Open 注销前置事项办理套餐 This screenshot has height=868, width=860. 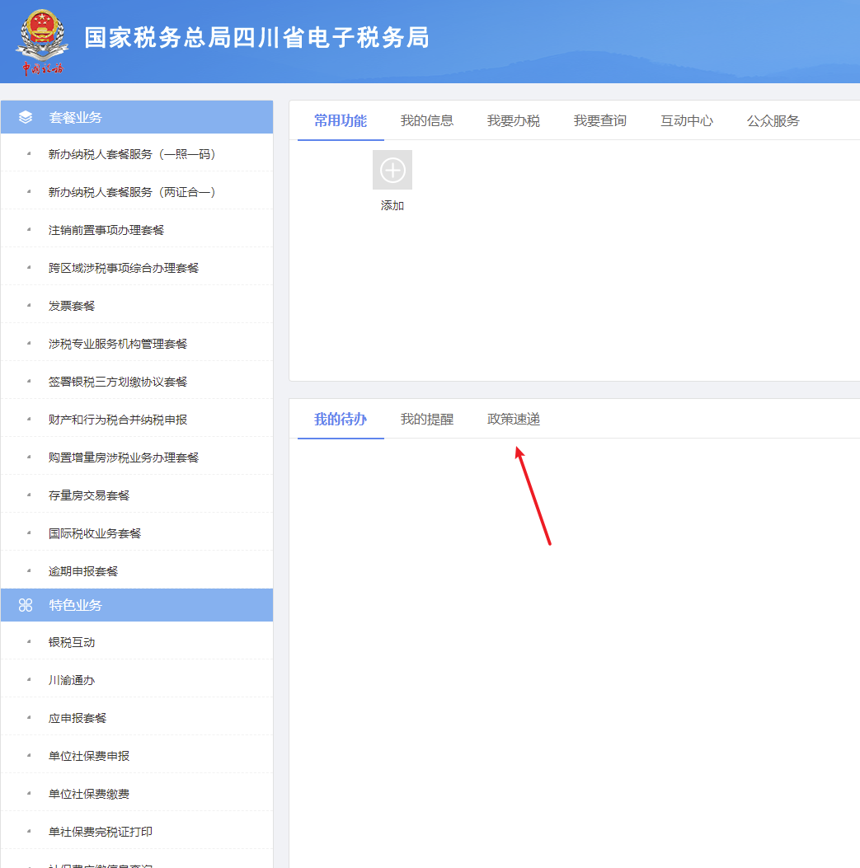pos(137,230)
